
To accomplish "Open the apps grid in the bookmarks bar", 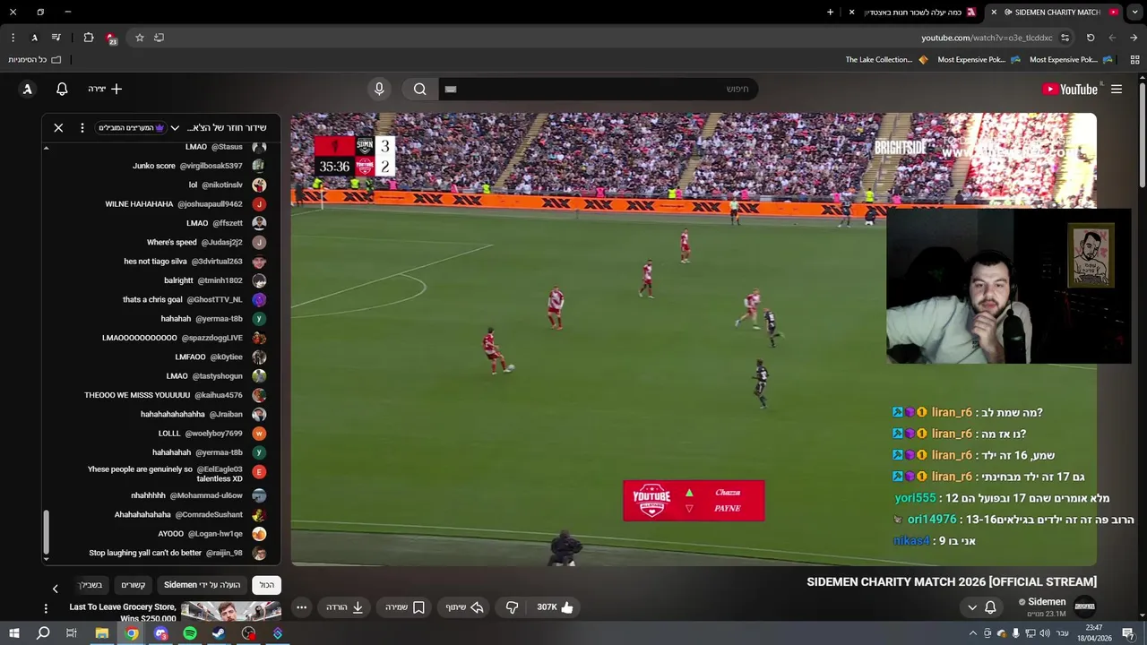I will pyautogui.click(x=1134, y=60).
